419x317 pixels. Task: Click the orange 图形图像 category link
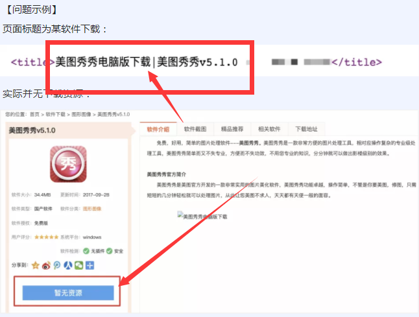(92, 209)
